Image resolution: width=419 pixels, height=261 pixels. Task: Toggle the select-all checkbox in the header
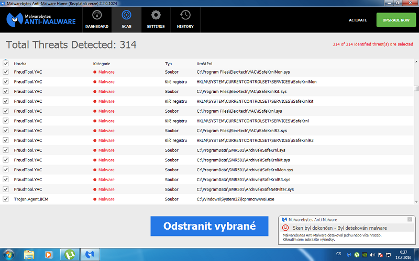pos(6,63)
